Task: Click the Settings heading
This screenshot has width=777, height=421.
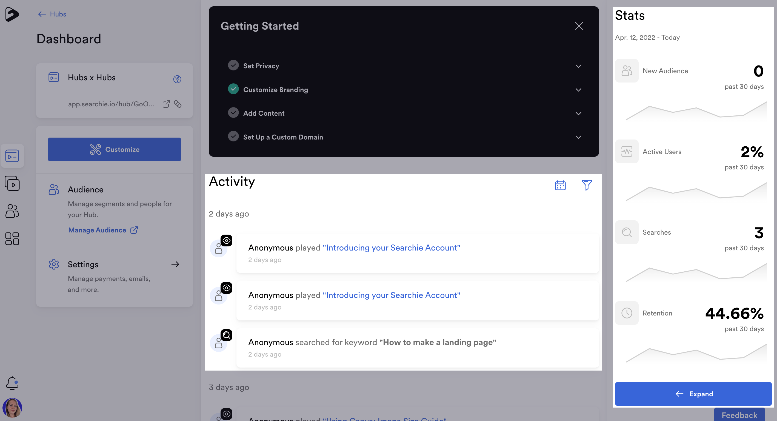Action: coord(83,265)
